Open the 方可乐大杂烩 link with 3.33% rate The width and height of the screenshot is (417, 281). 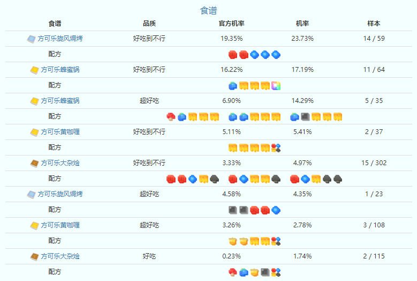(x=60, y=163)
